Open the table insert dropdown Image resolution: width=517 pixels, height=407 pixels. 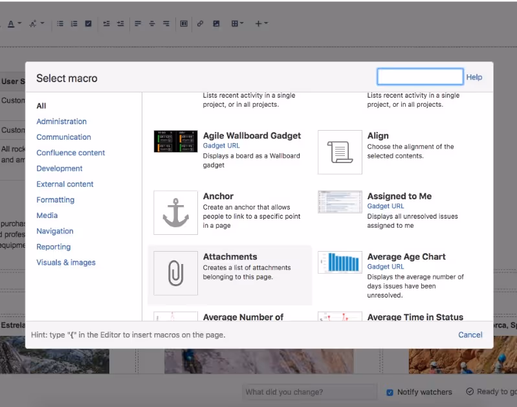coord(237,23)
